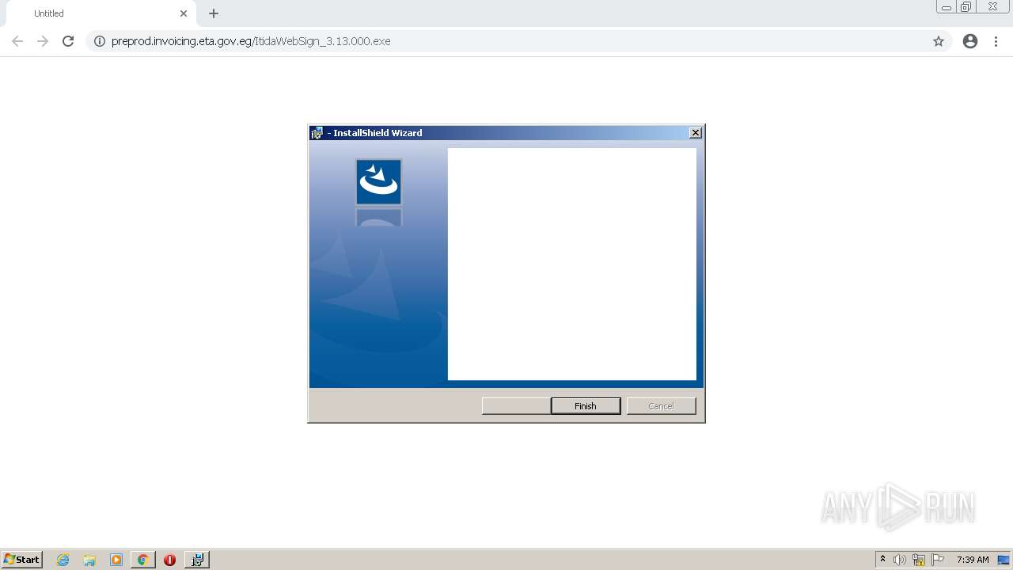Click the Finish button in InstallShield Wizard
Viewport: 1013px width, 570px height.
pyautogui.click(x=586, y=406)
